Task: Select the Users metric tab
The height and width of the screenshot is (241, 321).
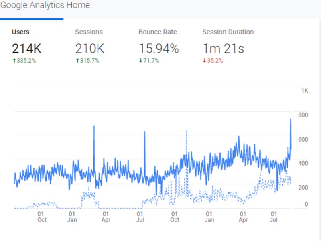Action: [20, 32]
